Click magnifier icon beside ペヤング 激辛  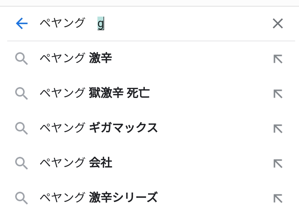pos(21,59)
